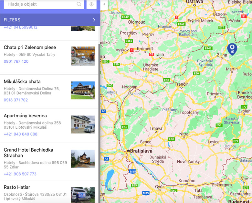This screenshot has height=203, width=252.
Task: Open Chata pri Zelenom plese listing
Action: click(30, 47)
